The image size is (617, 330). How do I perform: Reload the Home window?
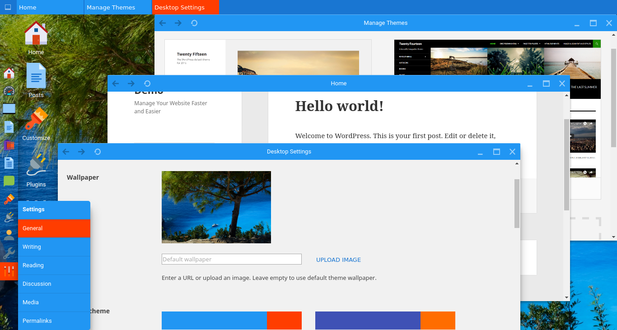(147, 84)
